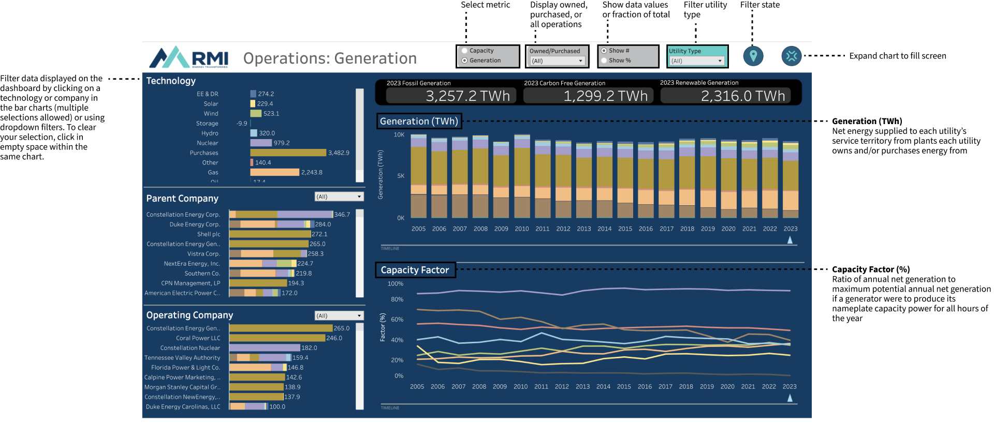Open the Operating Company filter dropdown
The image size is (994, 425).
point(339,315)
